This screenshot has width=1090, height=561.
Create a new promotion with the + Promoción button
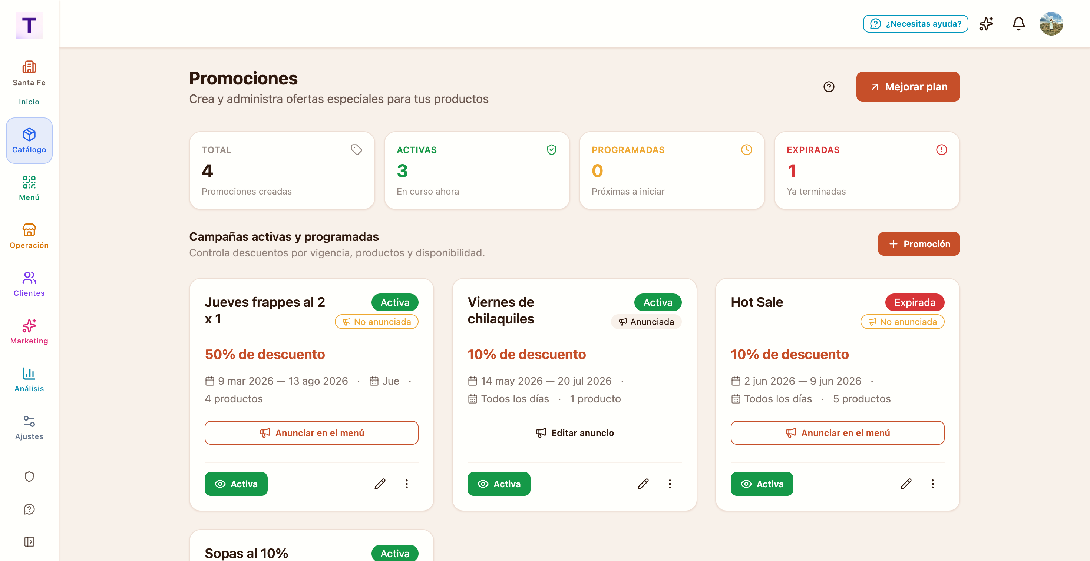point(919,244)
